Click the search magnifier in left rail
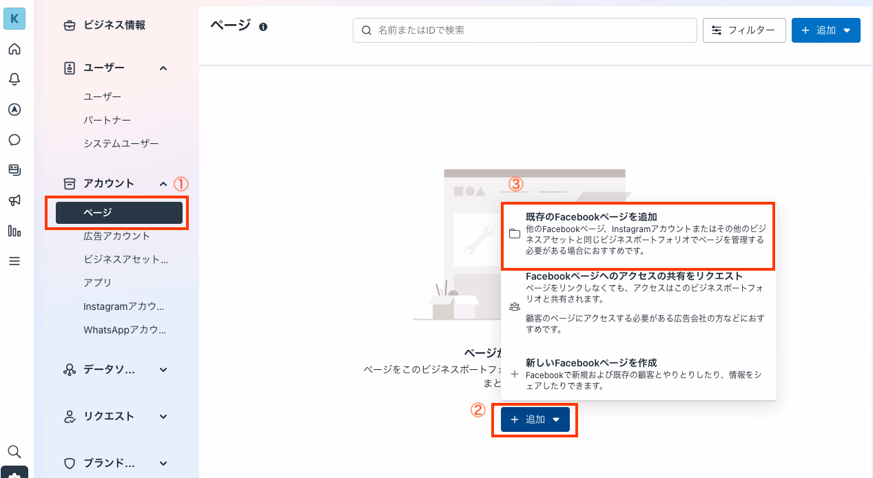Viewport: 873px width, 478px height. (14, 452)
